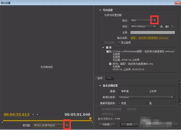Viewport: 181px width, 130px height.
Task: Select fast codec quality radio button
Action: coord(119,103)
